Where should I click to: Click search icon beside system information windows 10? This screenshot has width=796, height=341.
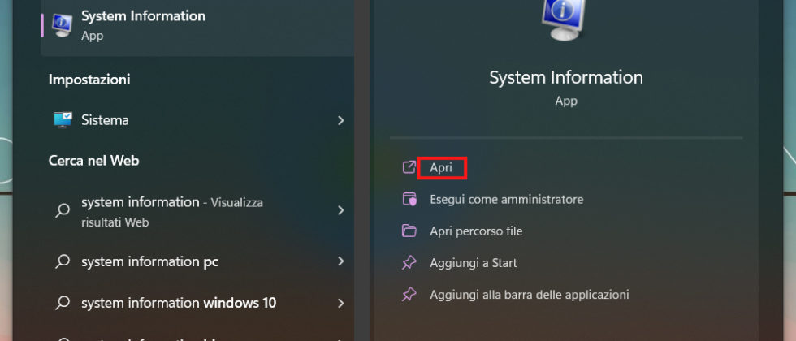pos(63,303)
